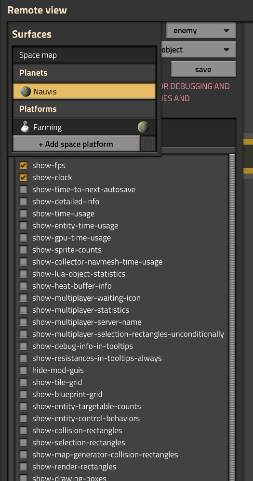
Task: Toggle show-entity-control-behaviors checkbox
Action: click(23, 418)
